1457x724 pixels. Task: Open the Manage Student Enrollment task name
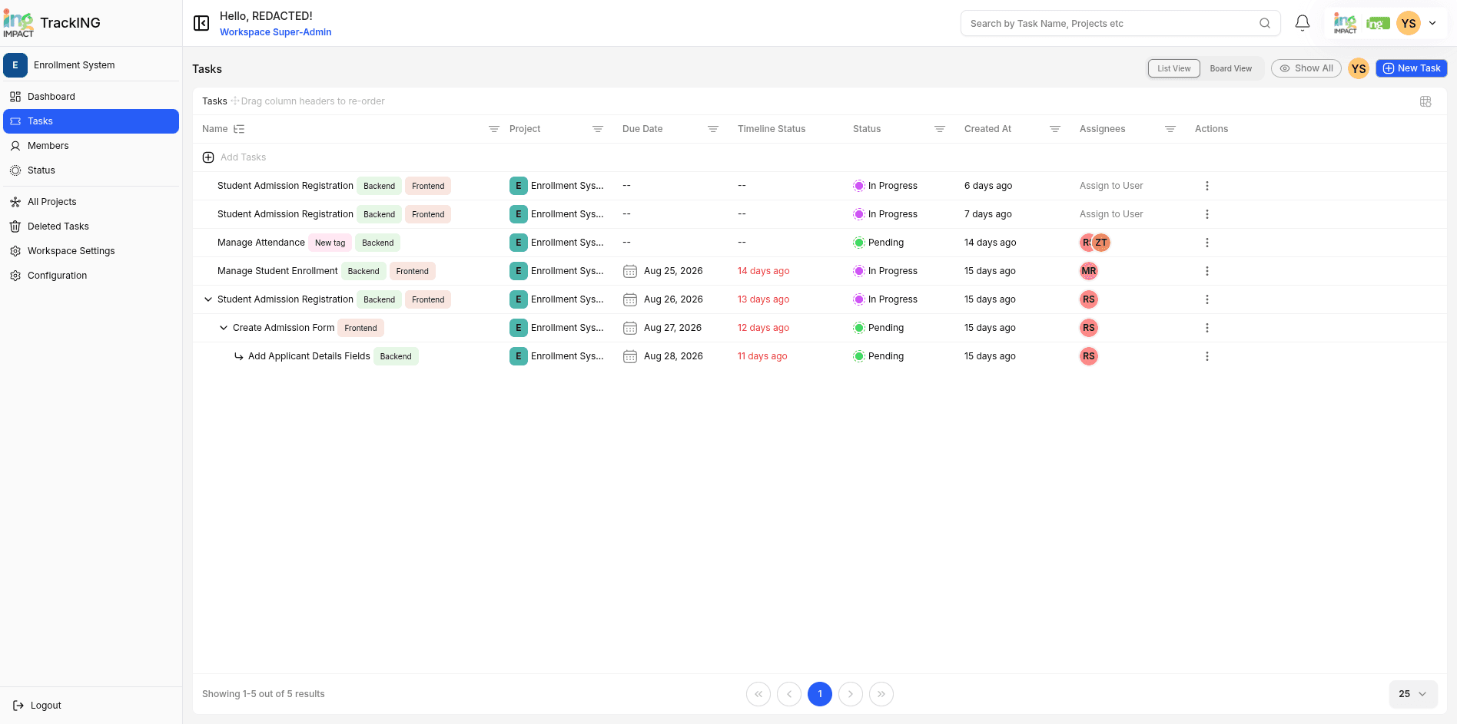point(277,271)
